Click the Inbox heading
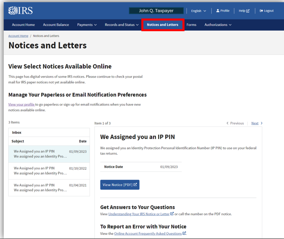This screenshot has height=239, width=284. (17, 133)
